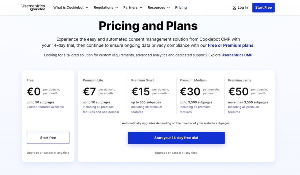Click the Usercentrics Cookiebot logo
The height and width of the screenshot is (175, 300).
[x=33, y=7]
